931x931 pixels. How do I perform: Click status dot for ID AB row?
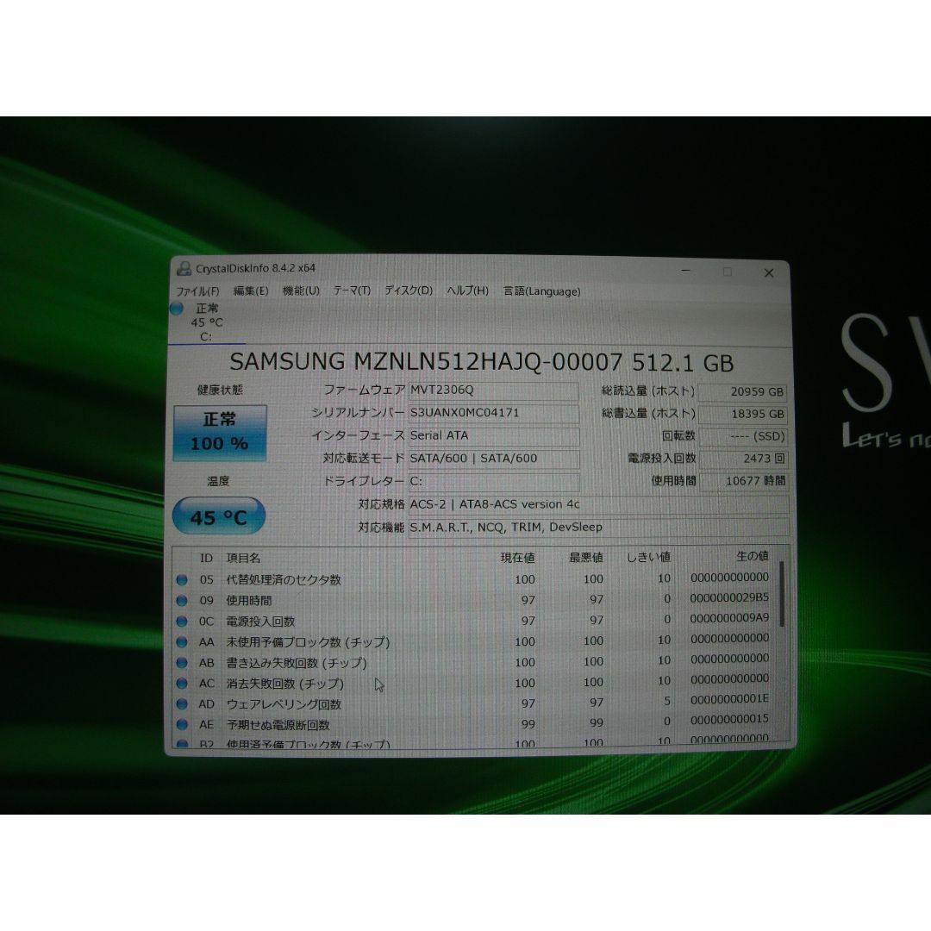tap(182, 663)
